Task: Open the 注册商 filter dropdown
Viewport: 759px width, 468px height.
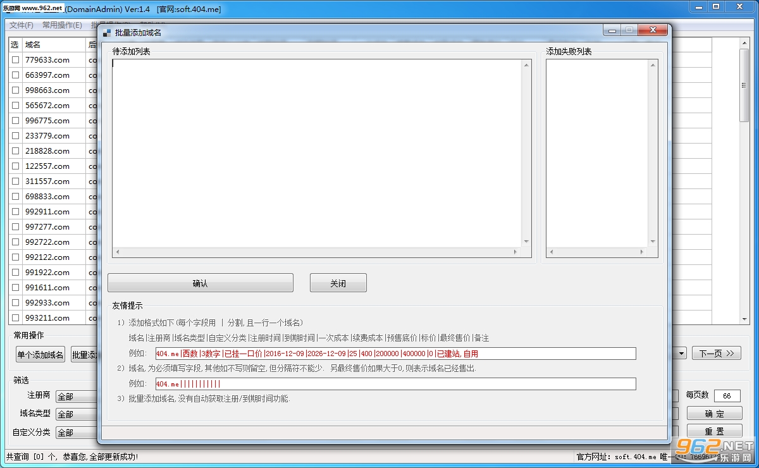Action: coord(76,397)
